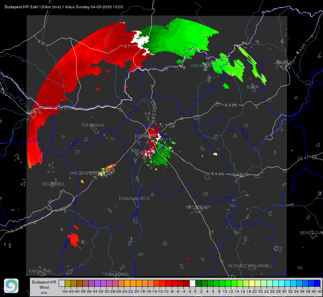Screen dimensions: 323x297
Task: Choose the dark blue swatch between 40 and 42
Action: (317, 283)
